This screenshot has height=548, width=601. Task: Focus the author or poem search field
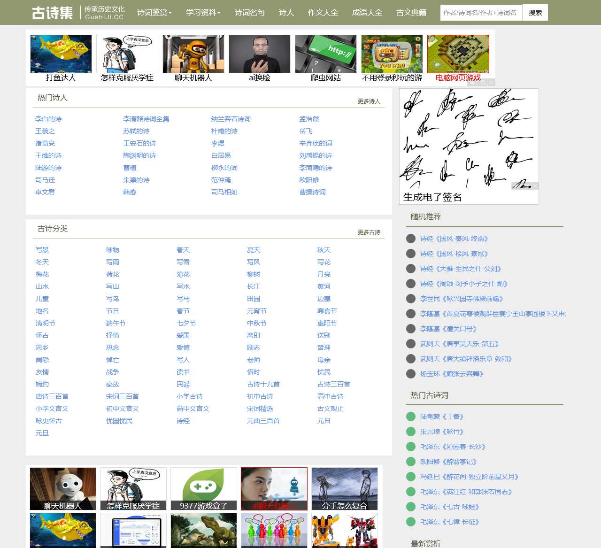pyautogui.click(x=481, y=13)
